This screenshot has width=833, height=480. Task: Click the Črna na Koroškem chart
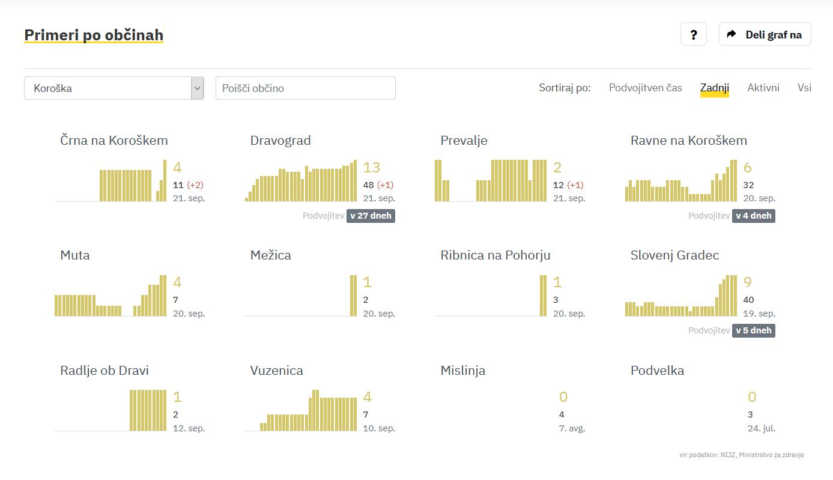click(x=111, y=180)
